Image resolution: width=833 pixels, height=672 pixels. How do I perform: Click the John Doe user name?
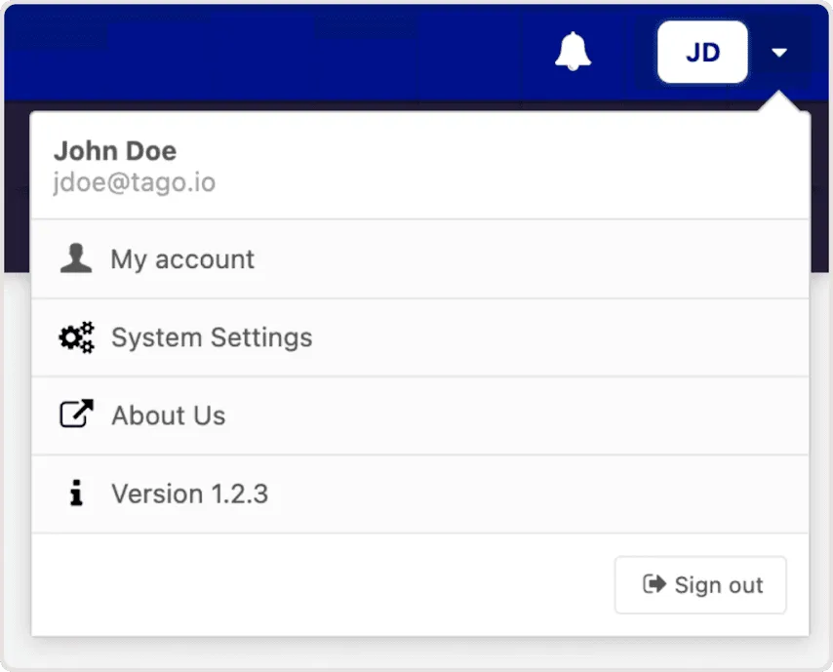[x=115, y=151]
